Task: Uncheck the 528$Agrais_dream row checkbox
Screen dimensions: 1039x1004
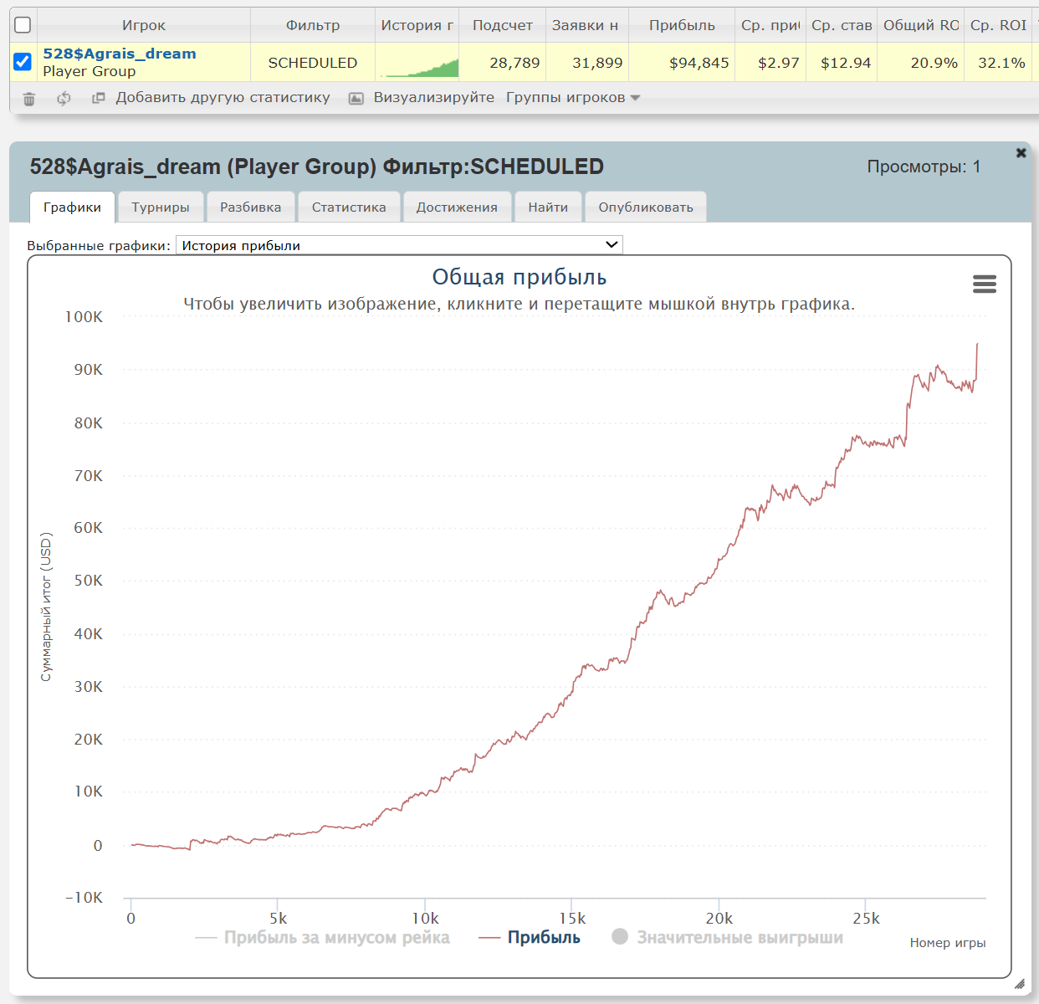Action: [x=23, y=62]
